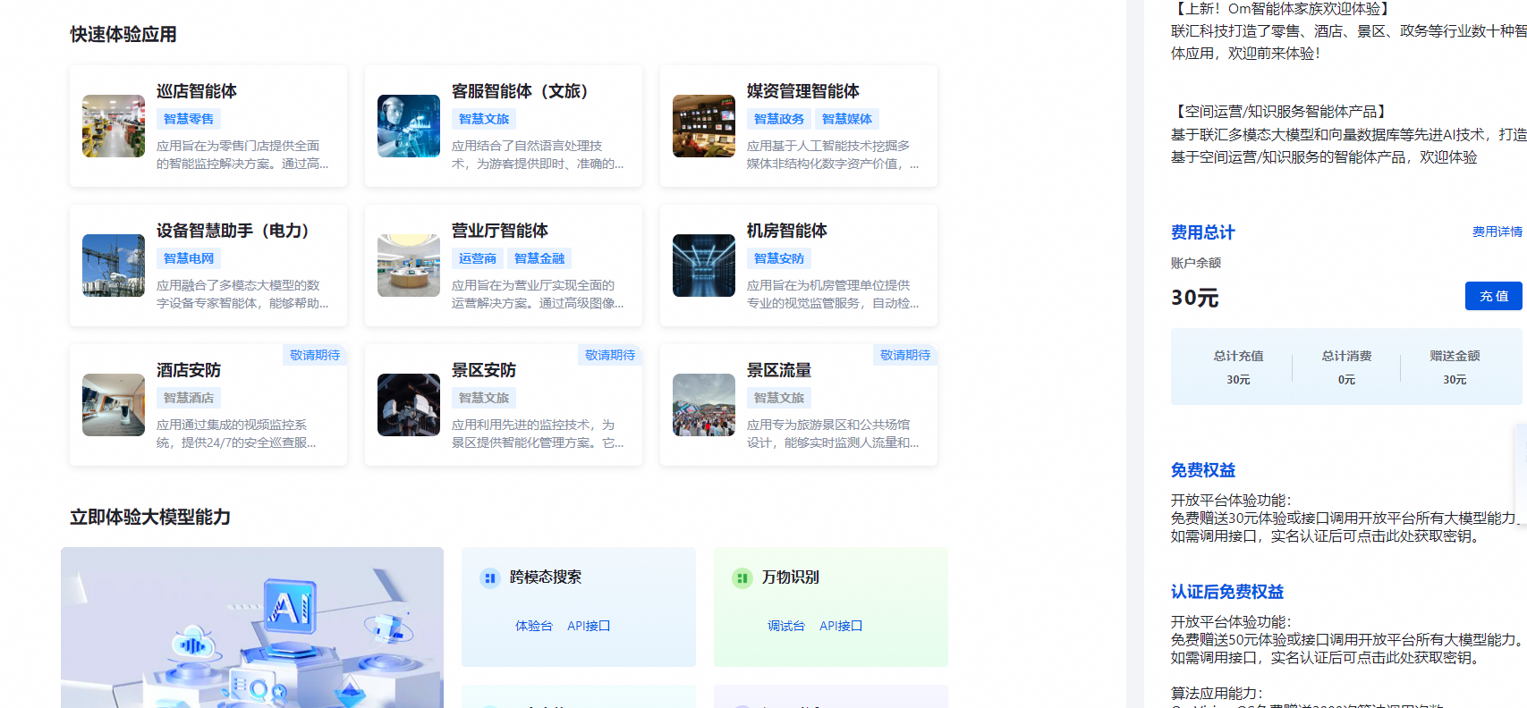Select the 运营商 tag
This screenshot has width=1527, height=708.
(478, 258)
